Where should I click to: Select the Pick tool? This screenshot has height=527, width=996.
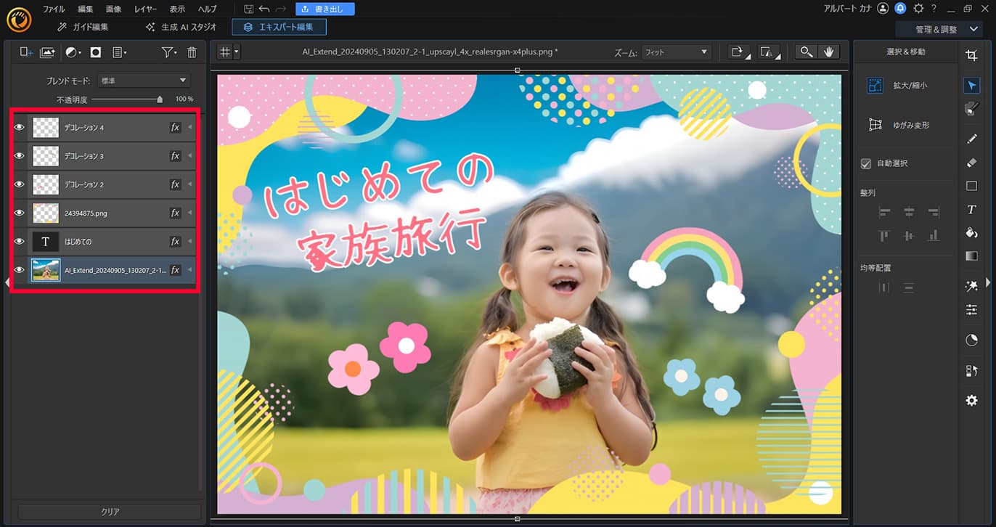tap(971, 86)
